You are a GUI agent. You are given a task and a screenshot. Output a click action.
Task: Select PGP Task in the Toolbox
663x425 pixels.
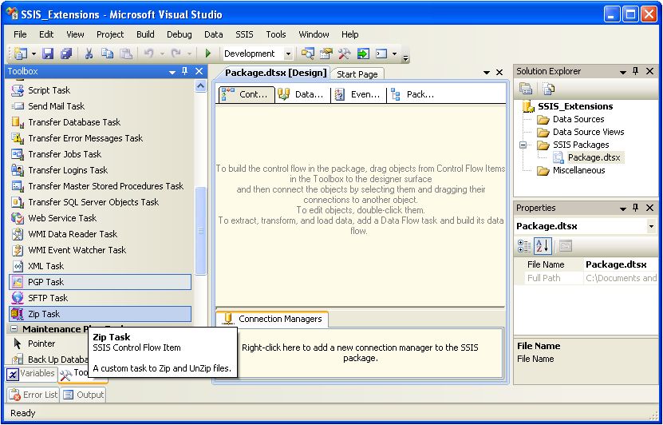tap(101, 282)
